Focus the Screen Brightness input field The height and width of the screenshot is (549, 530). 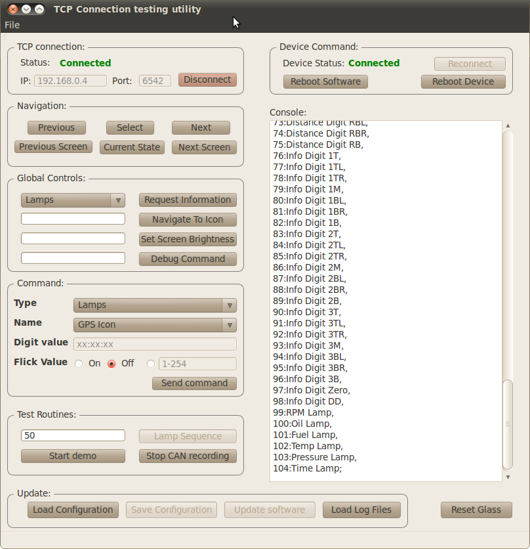[73, 238]
